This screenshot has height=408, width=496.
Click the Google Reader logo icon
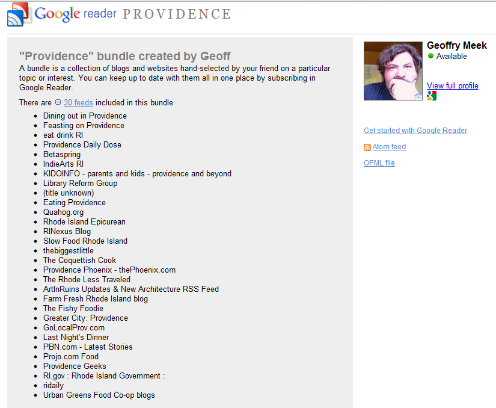coord(19,14)
